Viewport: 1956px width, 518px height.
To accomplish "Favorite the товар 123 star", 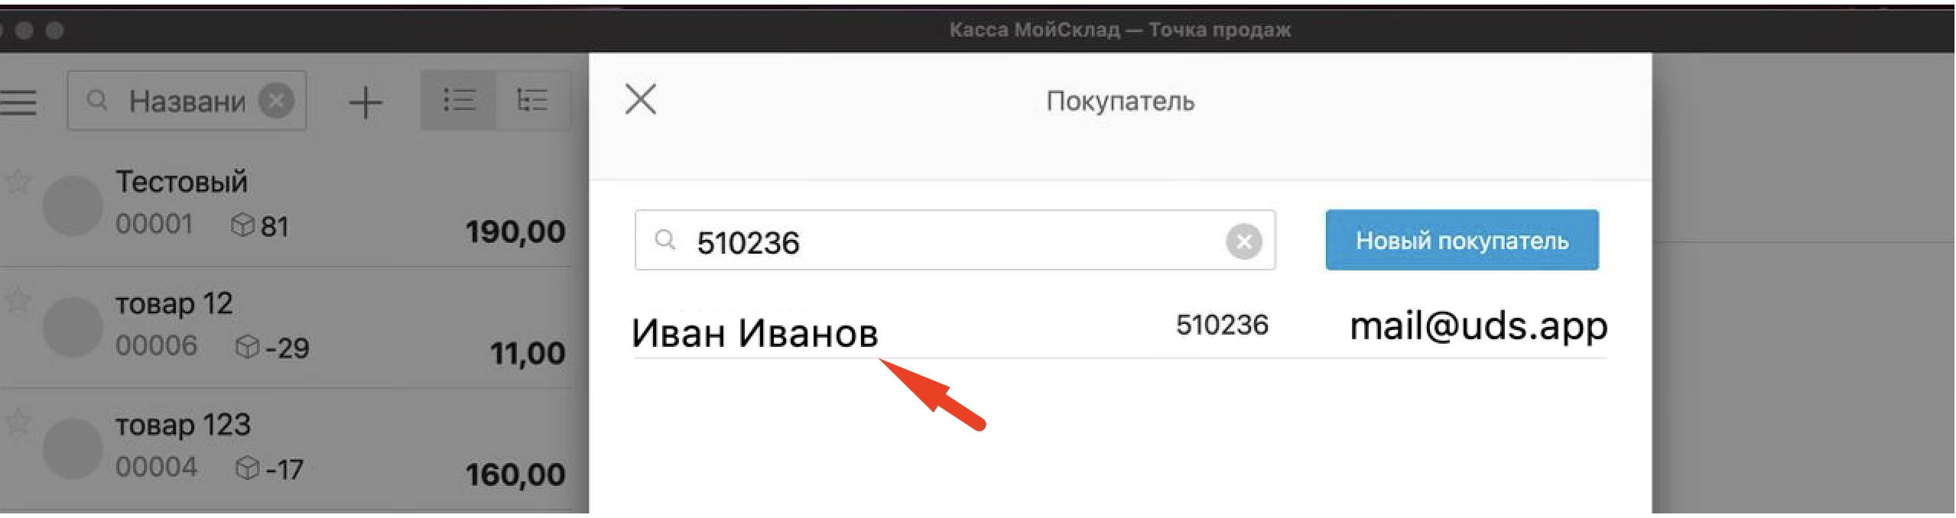I will click(18, 422).
